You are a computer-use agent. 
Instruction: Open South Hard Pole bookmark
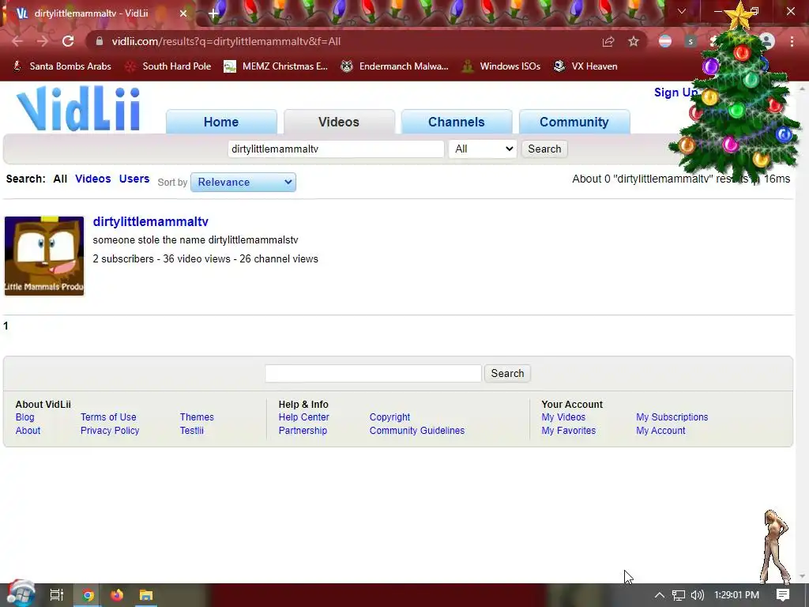(169, 66)
